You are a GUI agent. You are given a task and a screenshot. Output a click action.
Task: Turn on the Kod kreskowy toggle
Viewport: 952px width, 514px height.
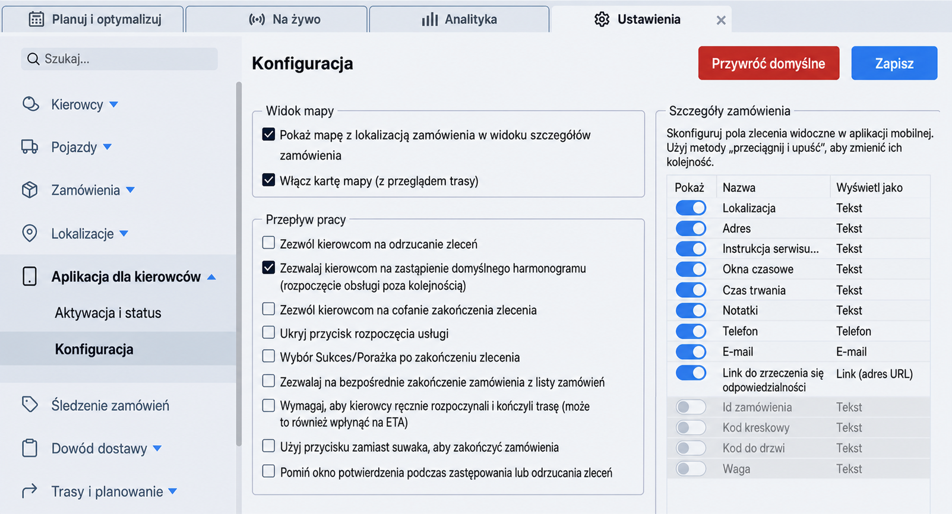point(691,427)
